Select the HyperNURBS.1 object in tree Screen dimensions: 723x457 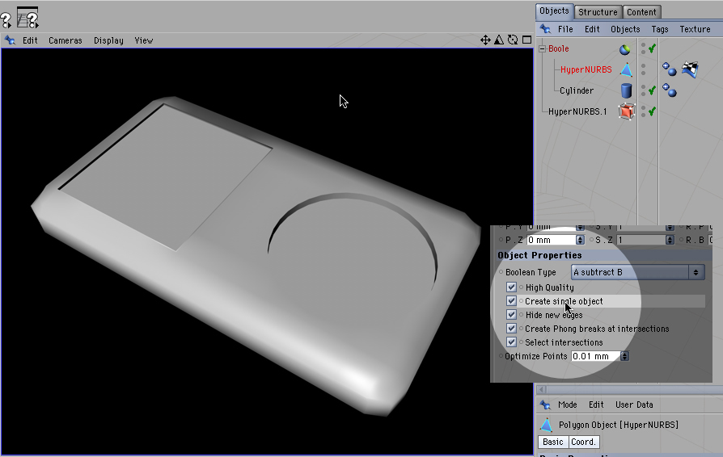pyautogui.click(x=577, y=111)
